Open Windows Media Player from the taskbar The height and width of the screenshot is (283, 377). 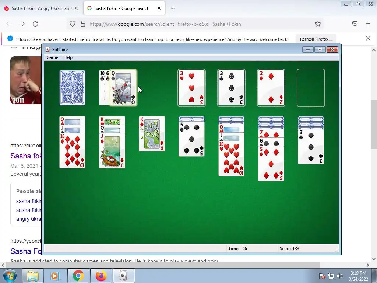click(x=55, y=276)
